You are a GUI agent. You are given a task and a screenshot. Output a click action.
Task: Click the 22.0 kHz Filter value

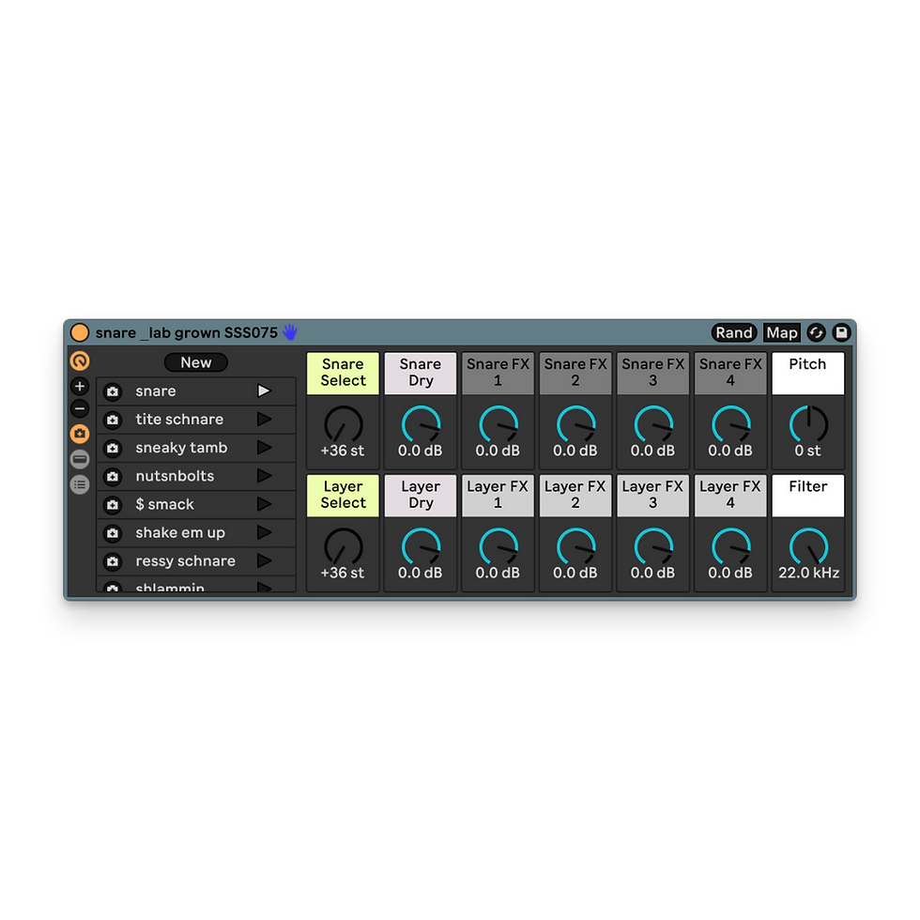(808, 573)
